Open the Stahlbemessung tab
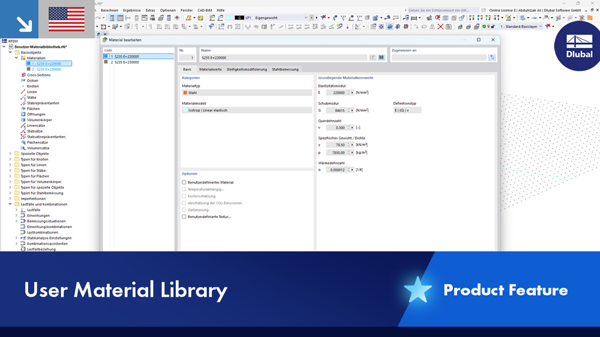Screen dimensions: 600x337 pyautogui.click(x=285, y=69)
